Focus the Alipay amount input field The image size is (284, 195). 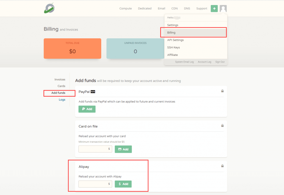[x=95, y=184]
